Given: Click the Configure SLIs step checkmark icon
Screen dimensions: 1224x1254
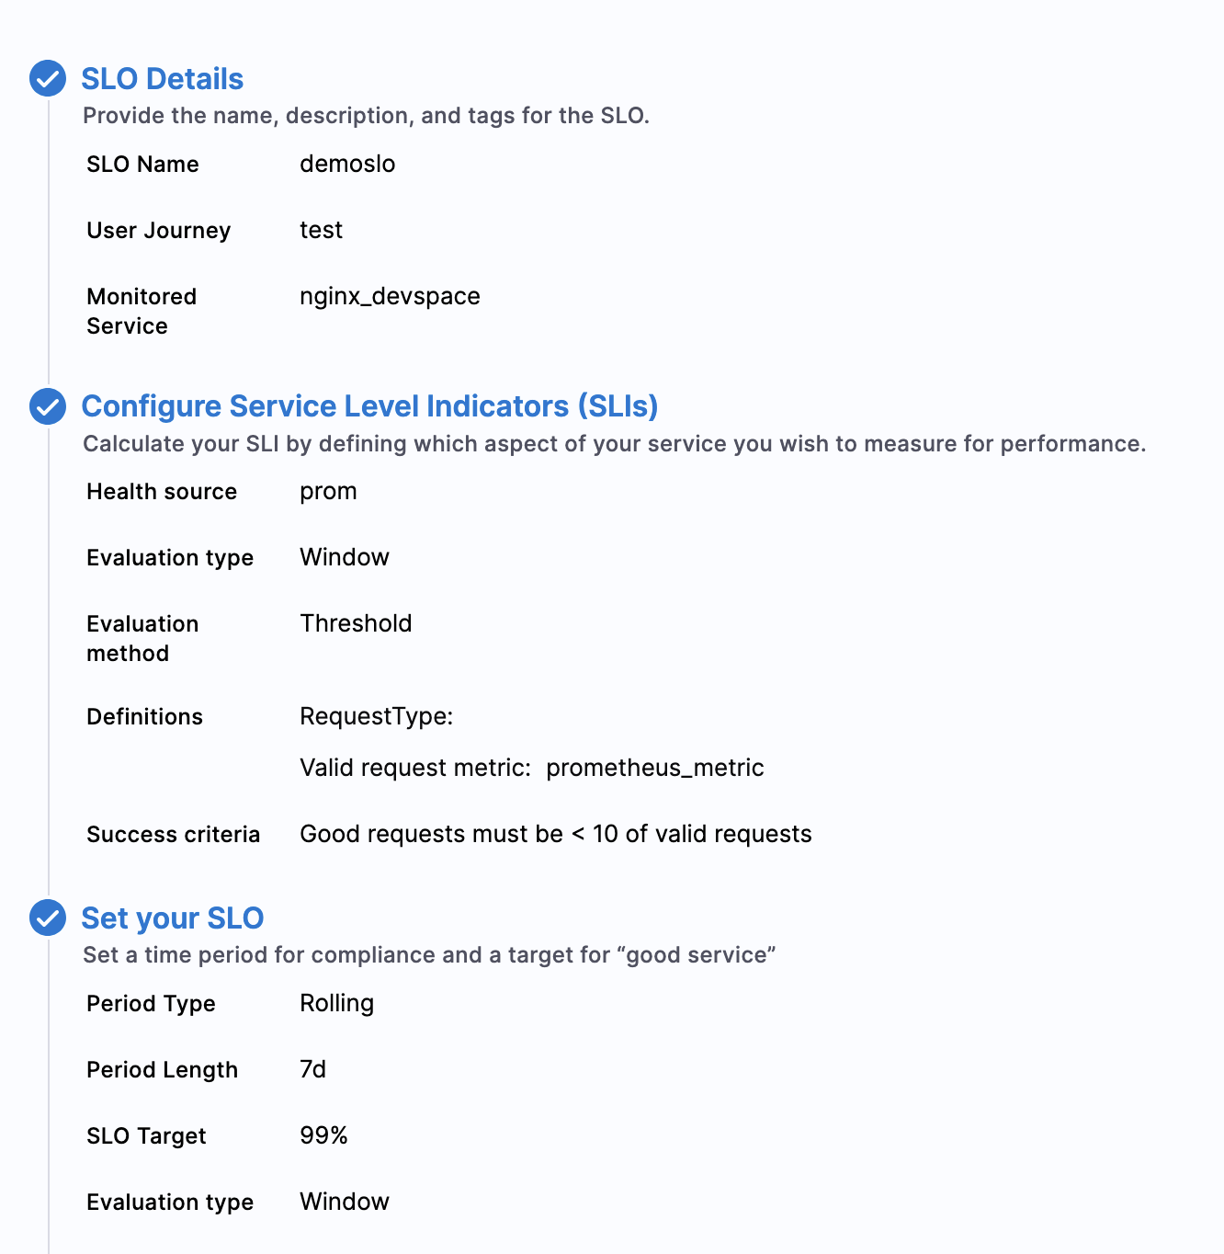Looking at the screenshot, I should tap(48, 406).
